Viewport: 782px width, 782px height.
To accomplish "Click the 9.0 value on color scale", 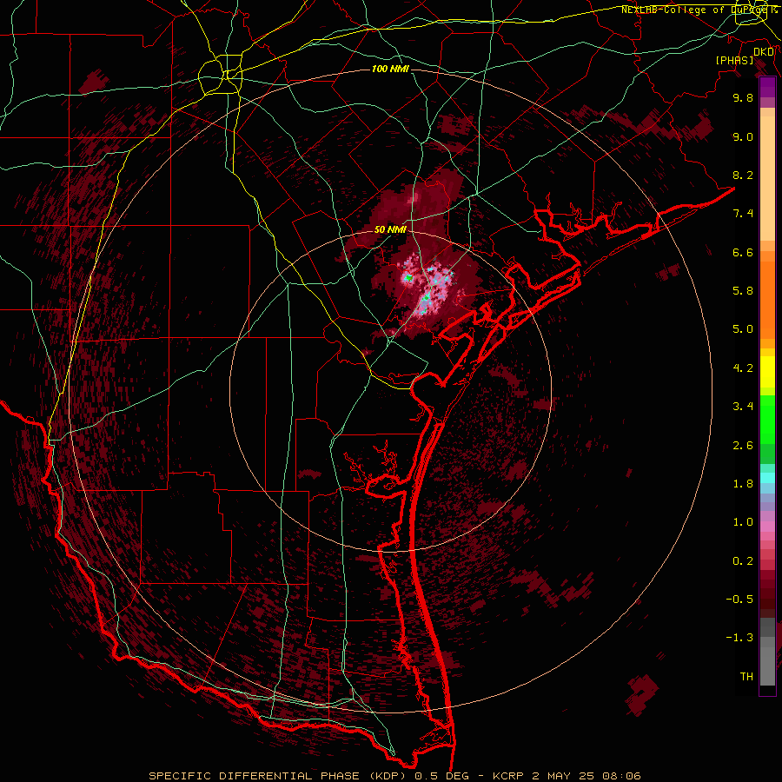I will [743, 136].
